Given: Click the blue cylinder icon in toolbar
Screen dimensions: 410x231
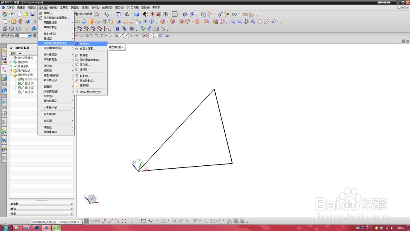Looking at the screenshot, I should tap(118, 29).
